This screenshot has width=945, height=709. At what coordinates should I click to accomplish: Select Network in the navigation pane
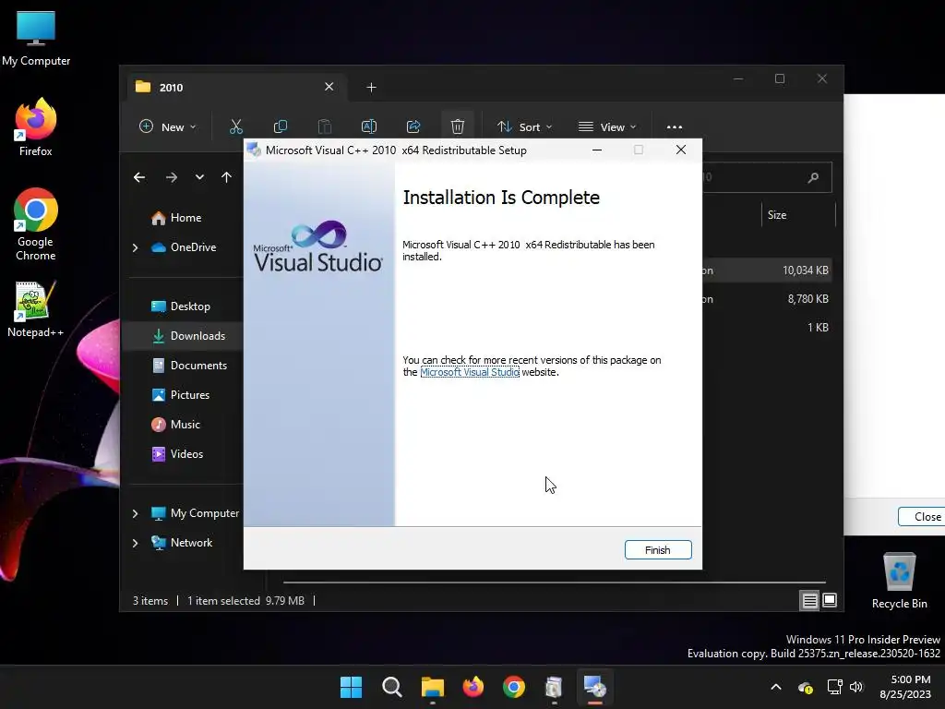(191, 543)
